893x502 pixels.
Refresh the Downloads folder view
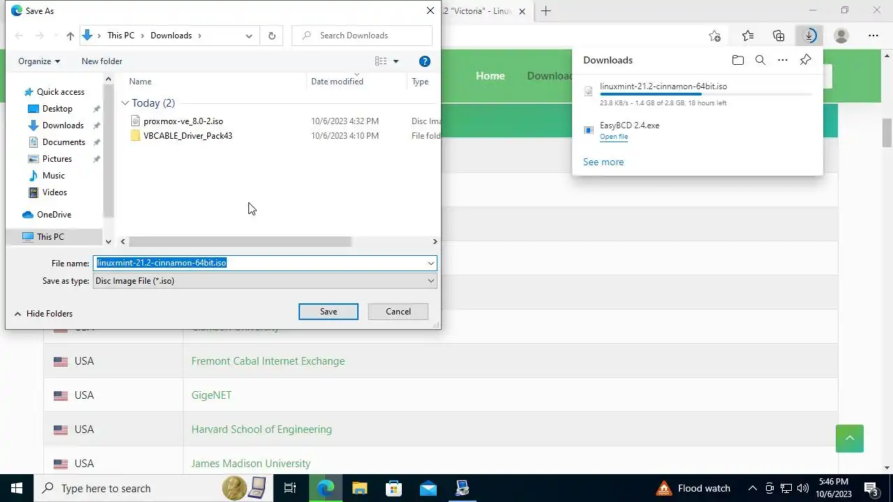[271, 36]
